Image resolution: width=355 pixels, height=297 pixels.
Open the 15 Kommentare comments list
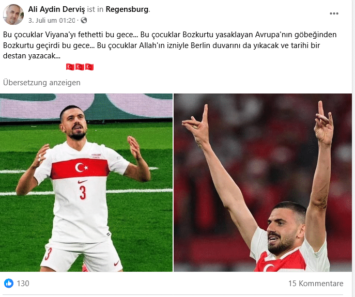point(316,284)
